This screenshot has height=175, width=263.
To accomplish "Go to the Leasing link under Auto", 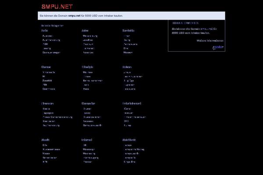I will point(47,48).
